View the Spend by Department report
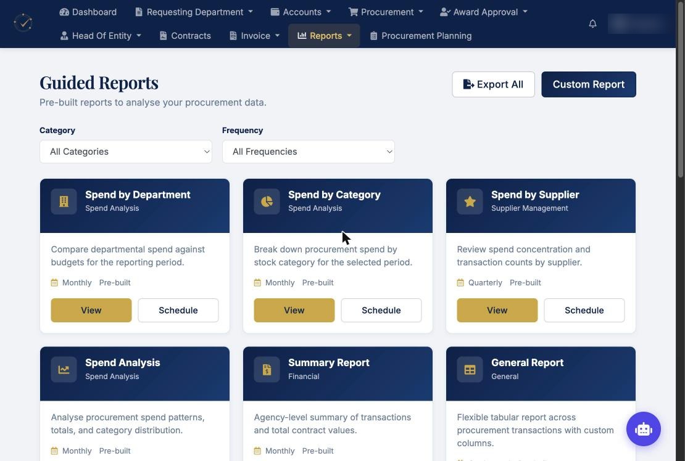This screenshot has width=685, height=461. coord(91,311)
